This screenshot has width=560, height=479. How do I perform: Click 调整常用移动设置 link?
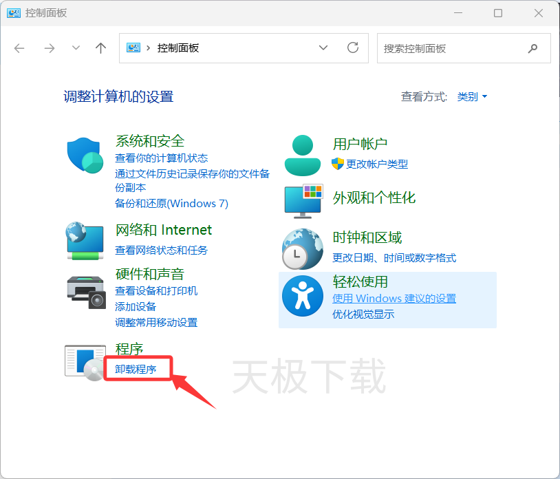(x=156, y=323)
